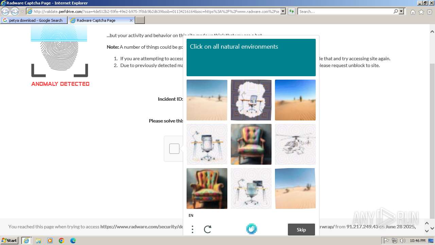Select top-left desert landscape image

[207, 100]
